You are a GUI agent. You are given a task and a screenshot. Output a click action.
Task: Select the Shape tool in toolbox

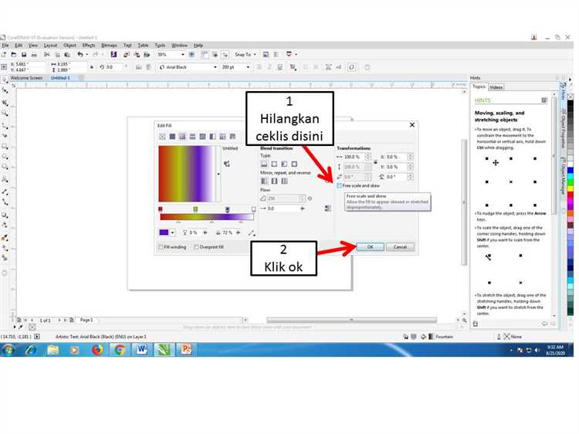click(x=5, y=90)
